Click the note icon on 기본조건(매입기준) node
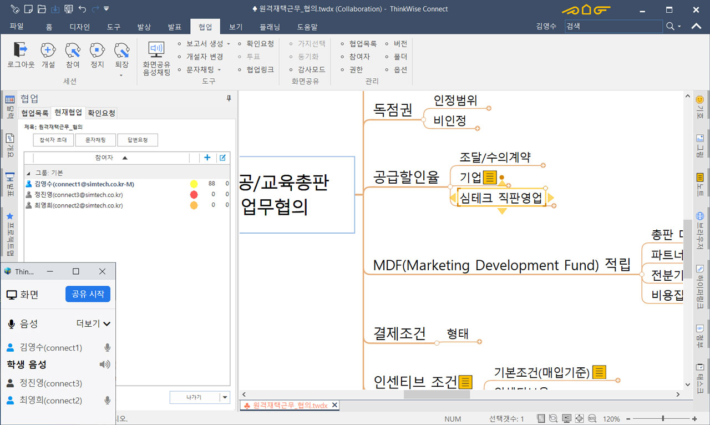Image resolution: width=710 pixels, height=425 pixels. [599, 372]
